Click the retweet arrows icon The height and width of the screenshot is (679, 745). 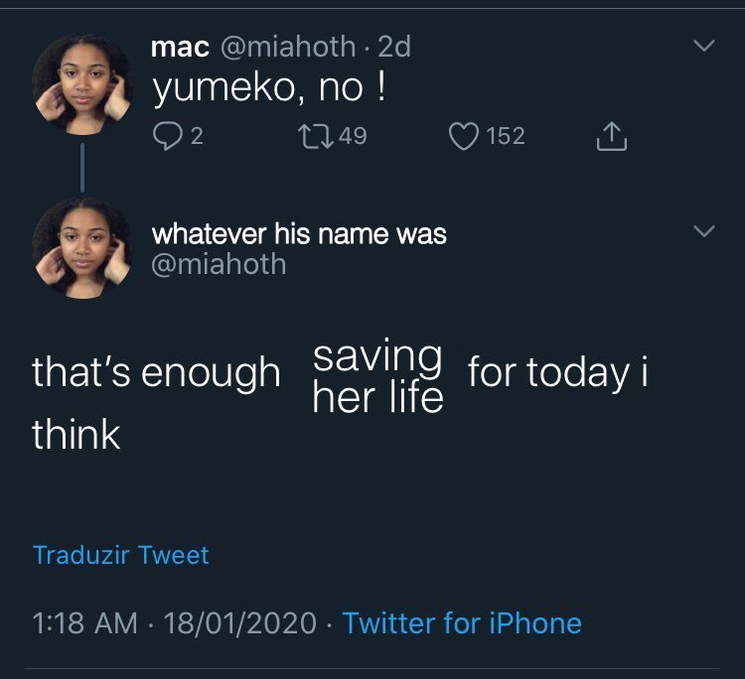pyautogui.click(x=317, y=136)
